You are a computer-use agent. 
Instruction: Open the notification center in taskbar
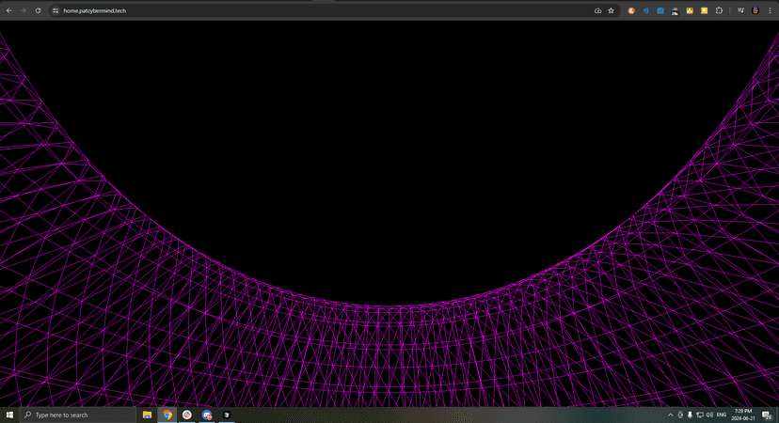click(768, 415)
